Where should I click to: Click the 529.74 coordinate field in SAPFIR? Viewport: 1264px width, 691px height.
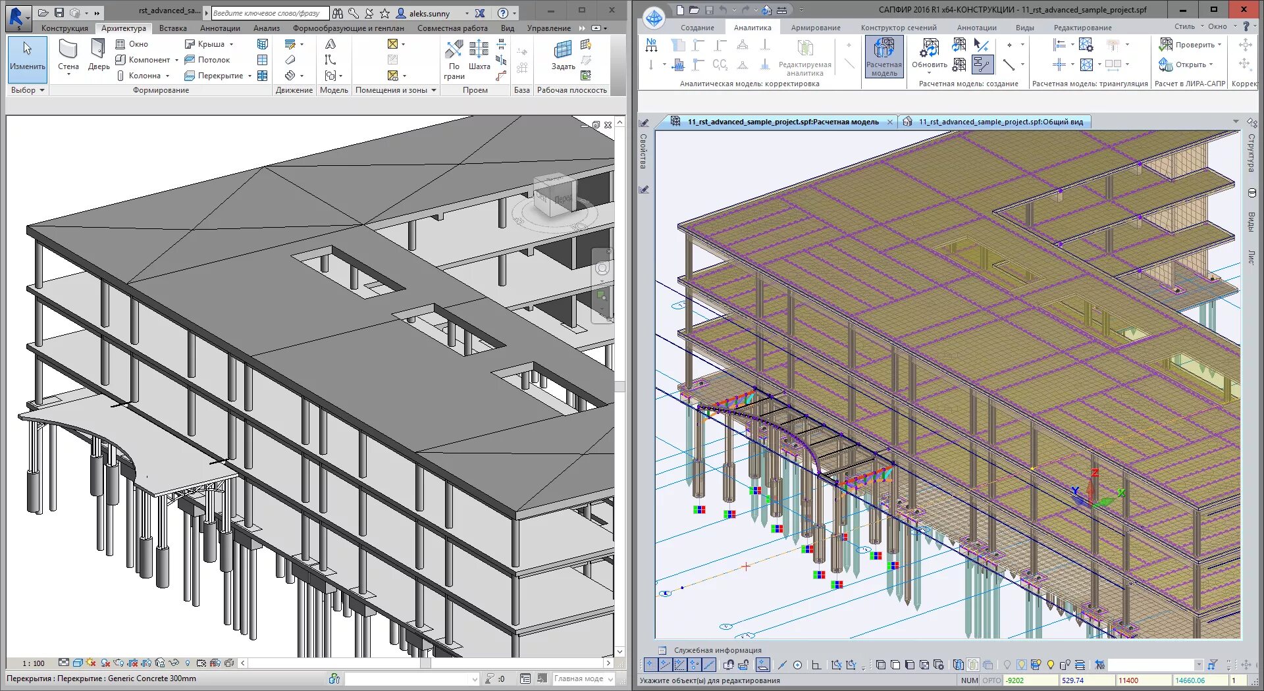pyautogui.click(x=1087, y=680)
